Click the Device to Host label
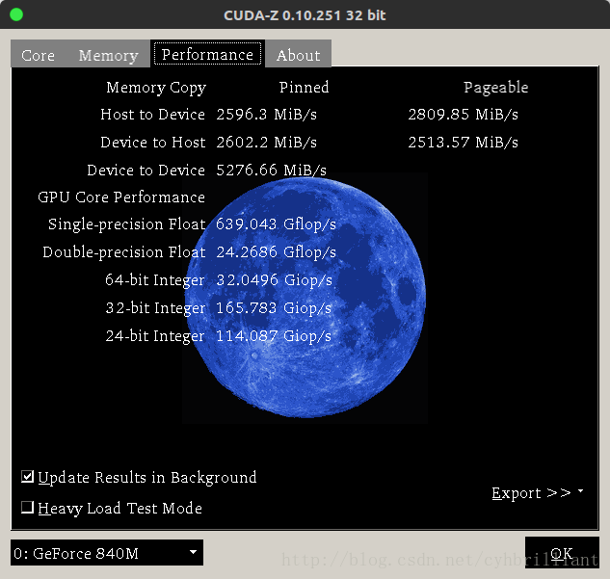This screenshot has width=610, height=579. [x=153, y=143]
